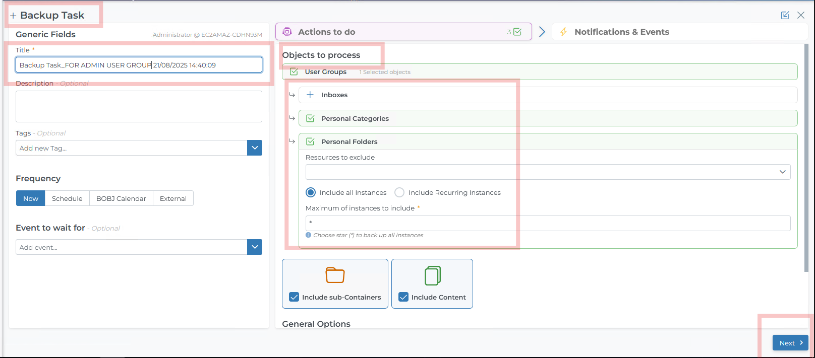The width and height of the screenshot is (815, 358).
Task: Click into the Title input field
Action: click(139, 65)
